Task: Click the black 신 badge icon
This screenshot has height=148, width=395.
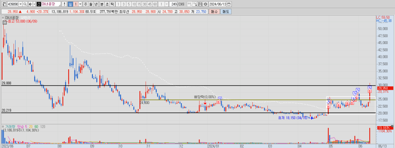Action: [x=38, y=4]
